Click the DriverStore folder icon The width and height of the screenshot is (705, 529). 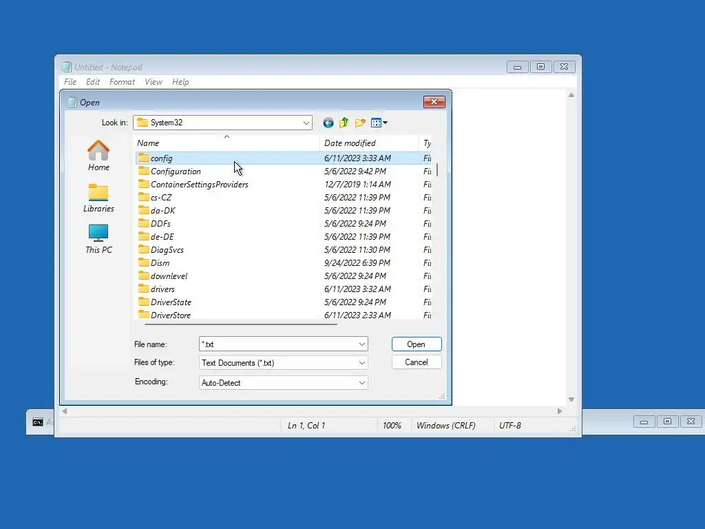click(143, 314)
